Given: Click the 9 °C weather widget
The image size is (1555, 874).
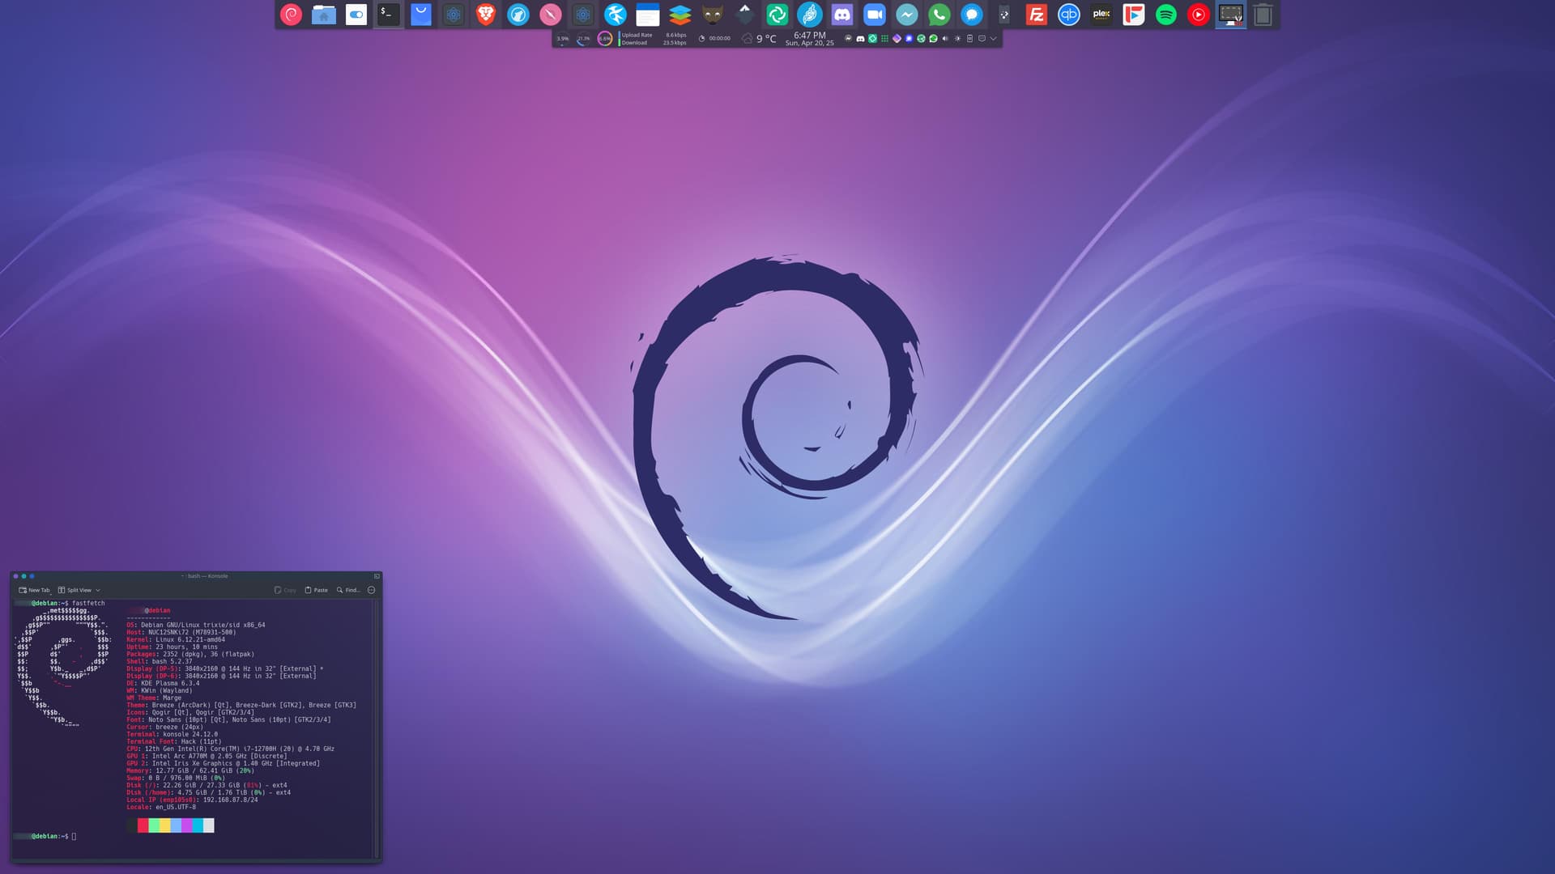Looking at the screenshot, I should coord(759,38).
